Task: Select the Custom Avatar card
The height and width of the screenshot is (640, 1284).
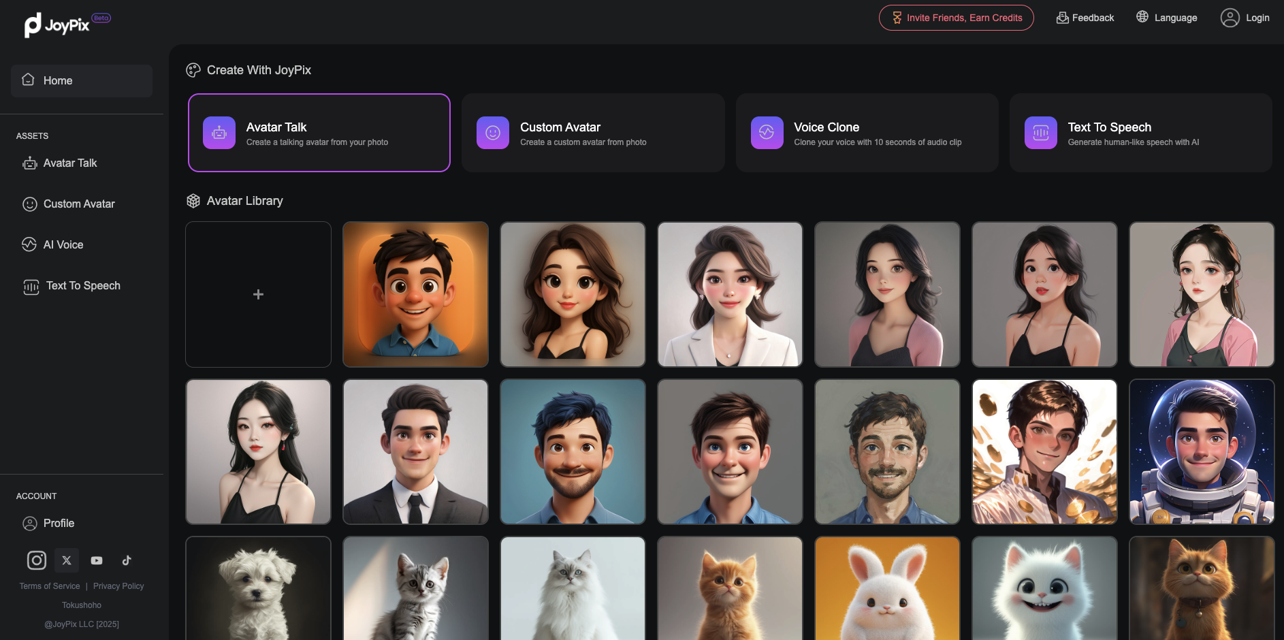Action: [593, 133]
